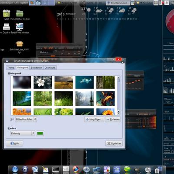This screenshot has height=174, width=174.
Task: Open the home folder icon in dock
Action: point(25,169)
